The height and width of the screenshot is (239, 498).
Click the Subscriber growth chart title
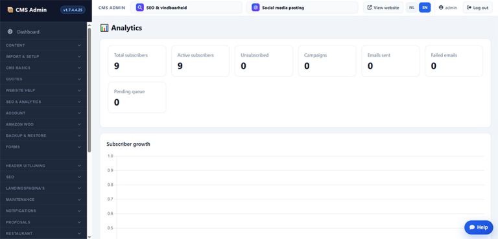128,144
